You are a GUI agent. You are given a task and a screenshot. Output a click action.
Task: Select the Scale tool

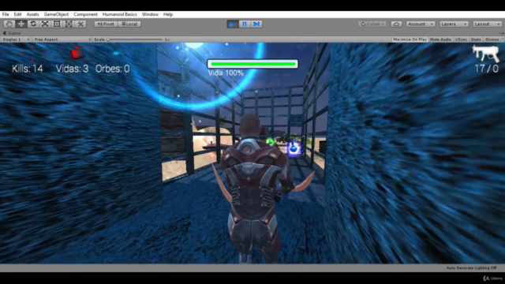(x=45, y=24)
